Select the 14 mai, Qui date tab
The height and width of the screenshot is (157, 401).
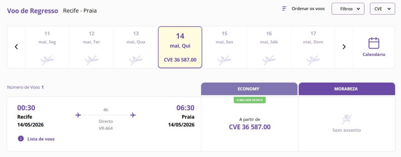pyautogui.click(x=180, y=47)
